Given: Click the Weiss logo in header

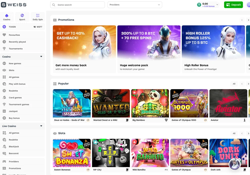Looking at the screenshot, I should tap(14, 5).
